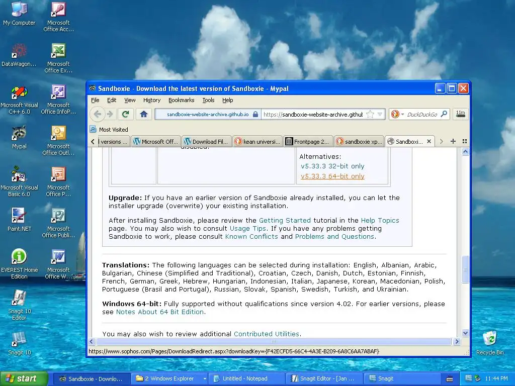The width and height of the screenshot is (515, 386).
Task: Switch to the kean universi... tab
Action: 258,141
